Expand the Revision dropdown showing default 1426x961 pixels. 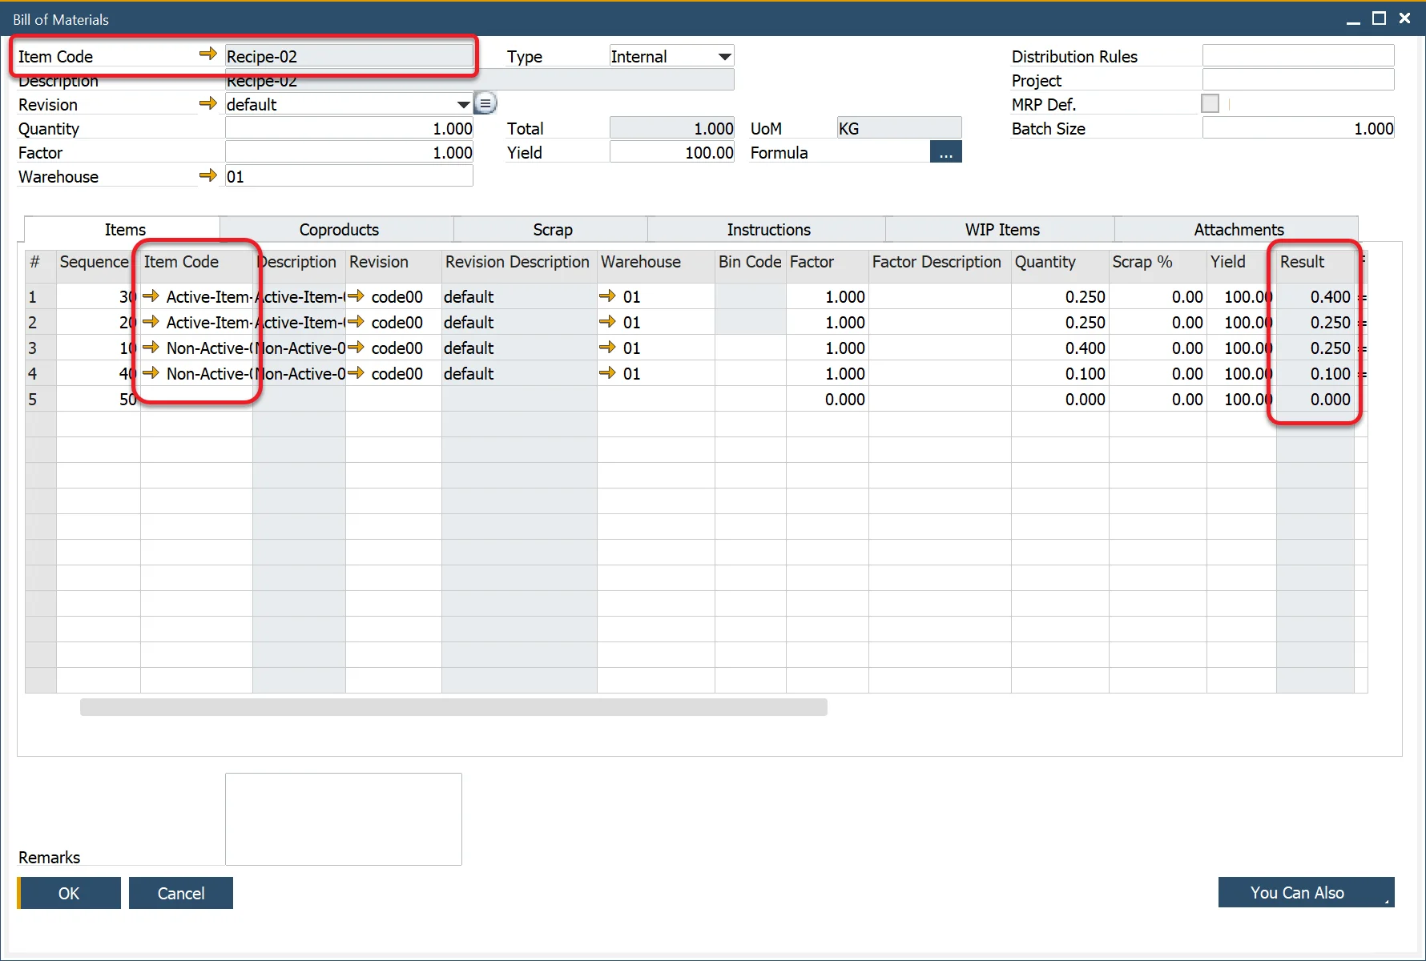pos(463,104)
